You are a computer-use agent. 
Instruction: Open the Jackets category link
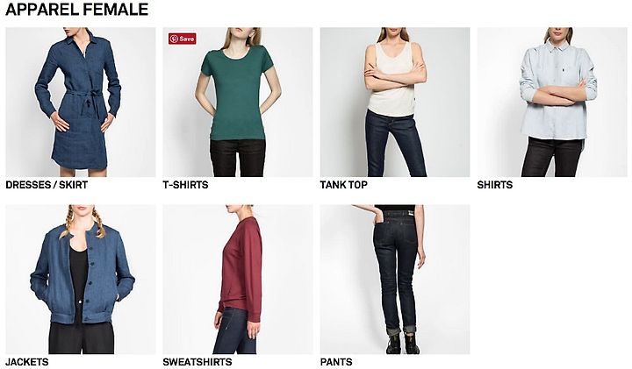point(27,362)
